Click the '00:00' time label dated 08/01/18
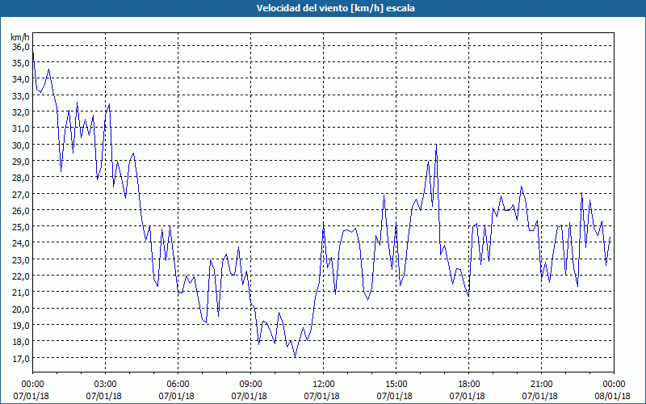 [x=614, y=385]
